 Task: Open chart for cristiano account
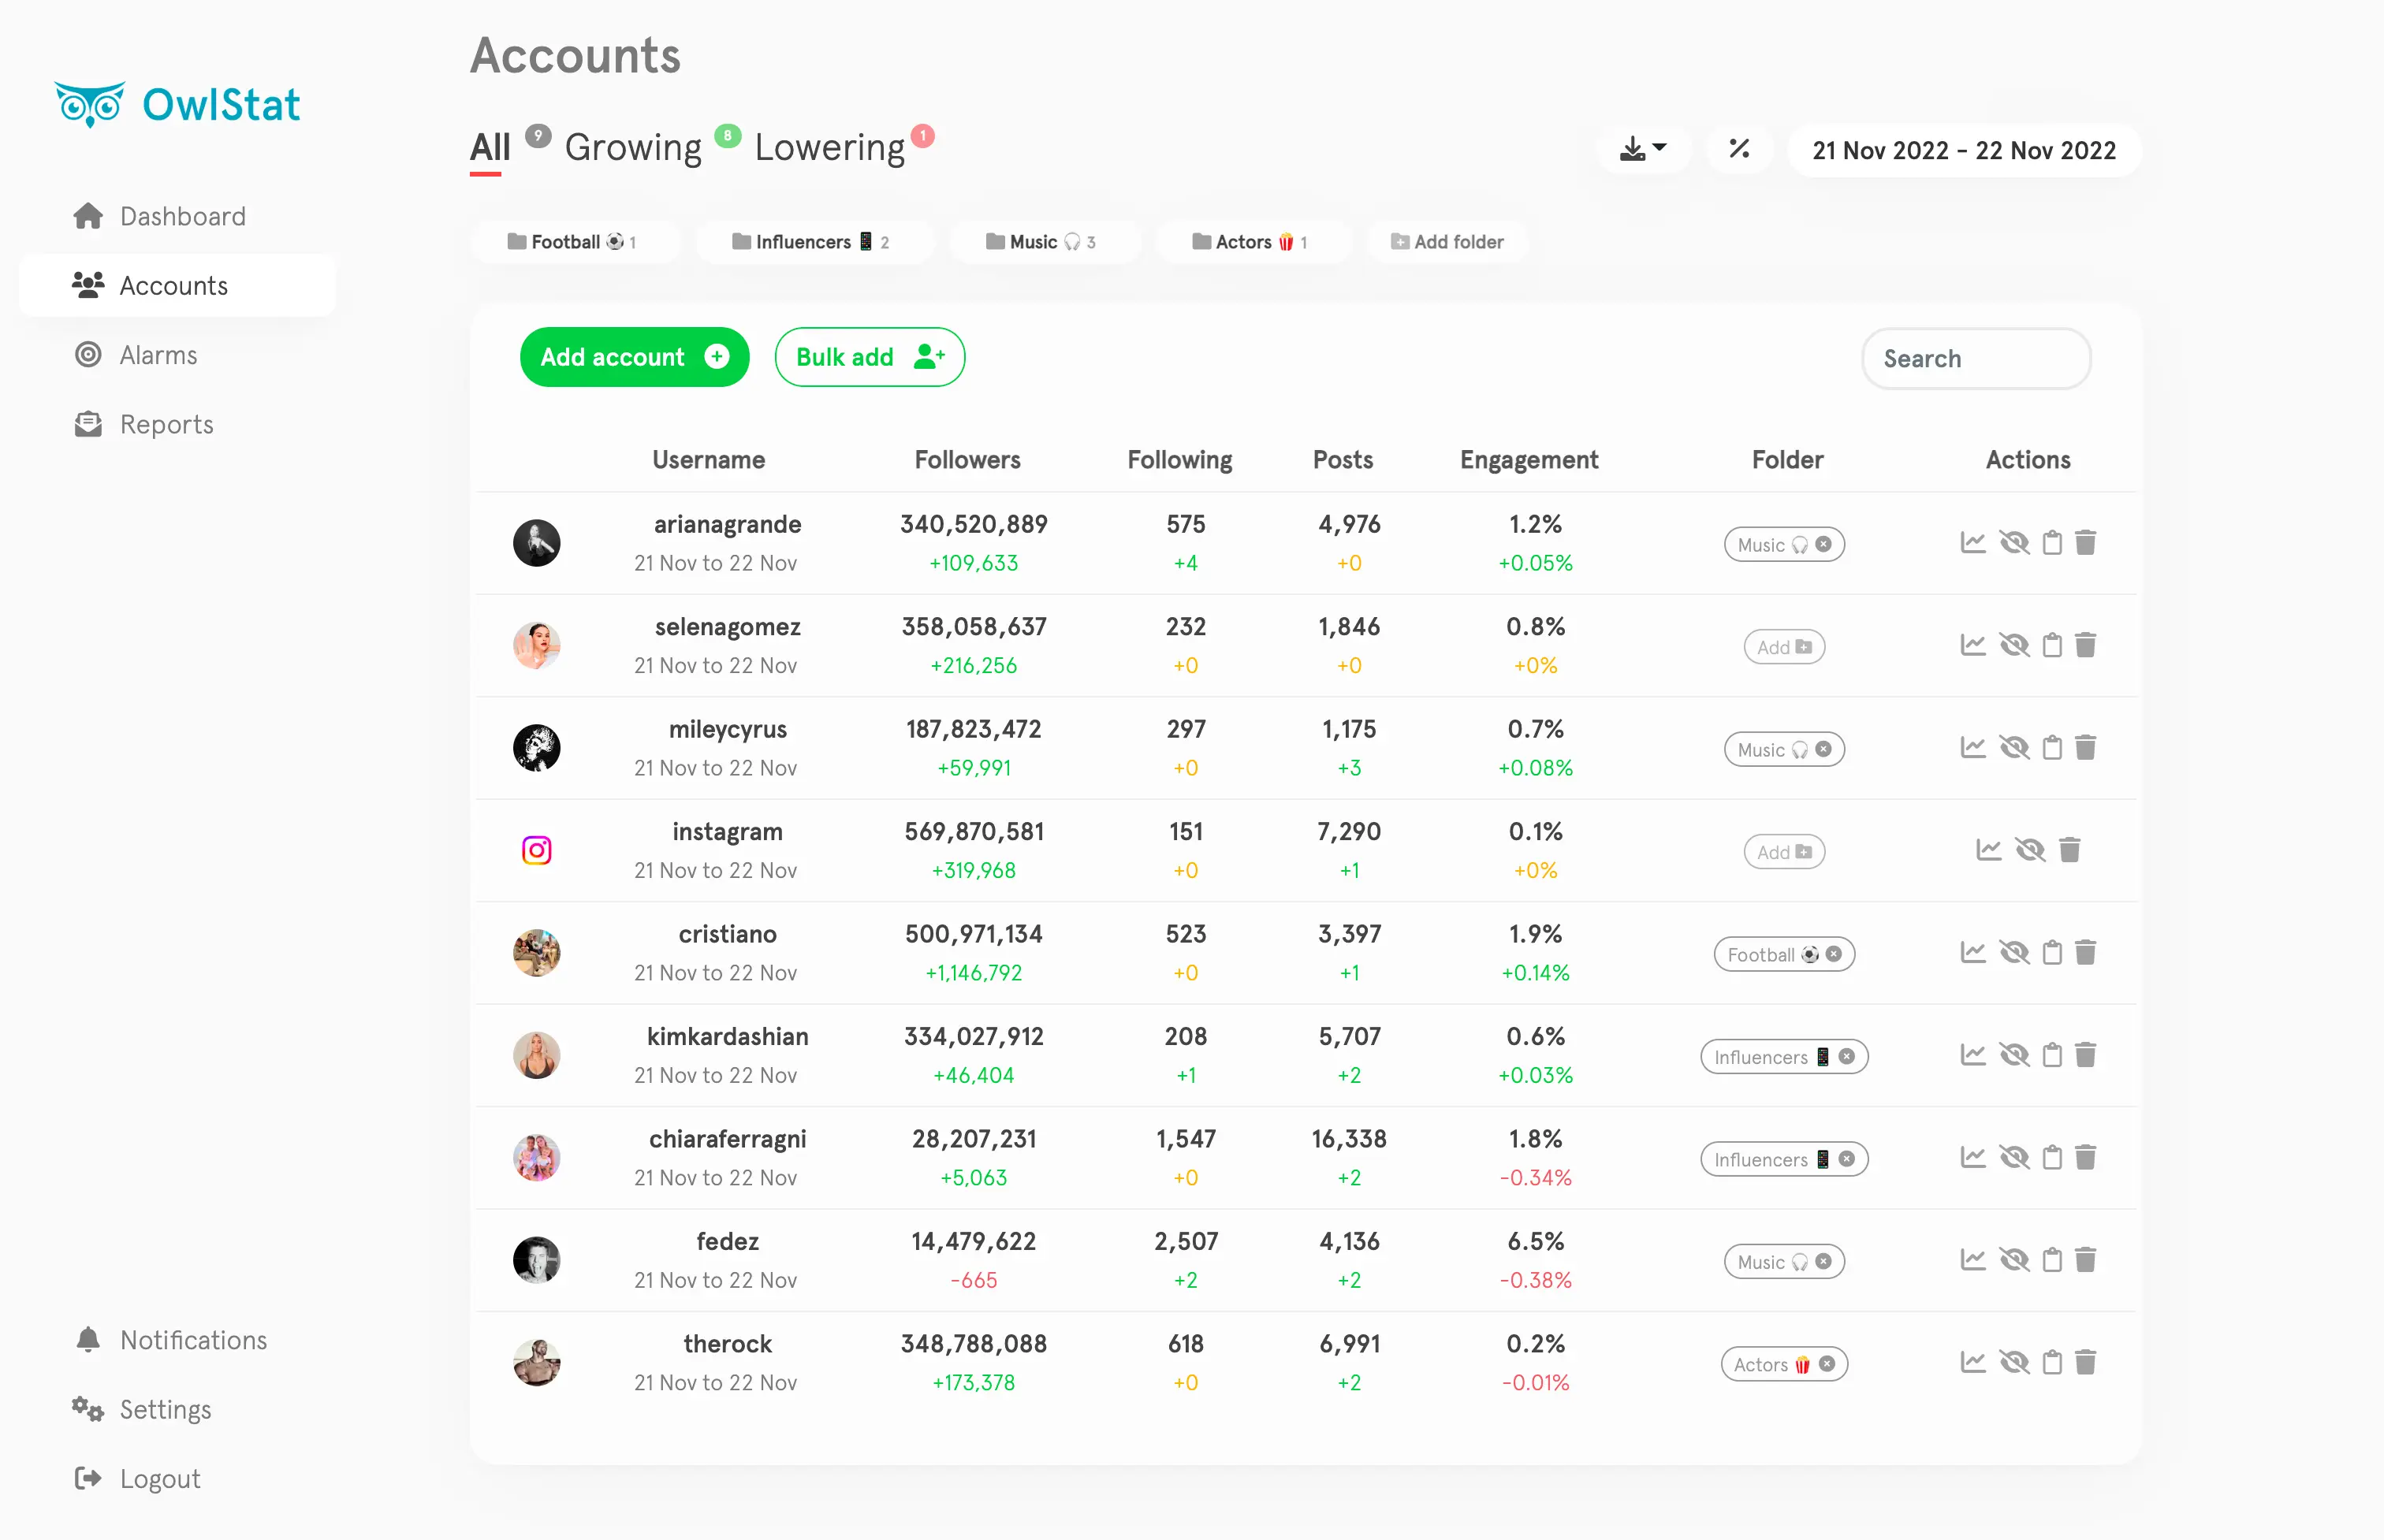click(1972, 953)
